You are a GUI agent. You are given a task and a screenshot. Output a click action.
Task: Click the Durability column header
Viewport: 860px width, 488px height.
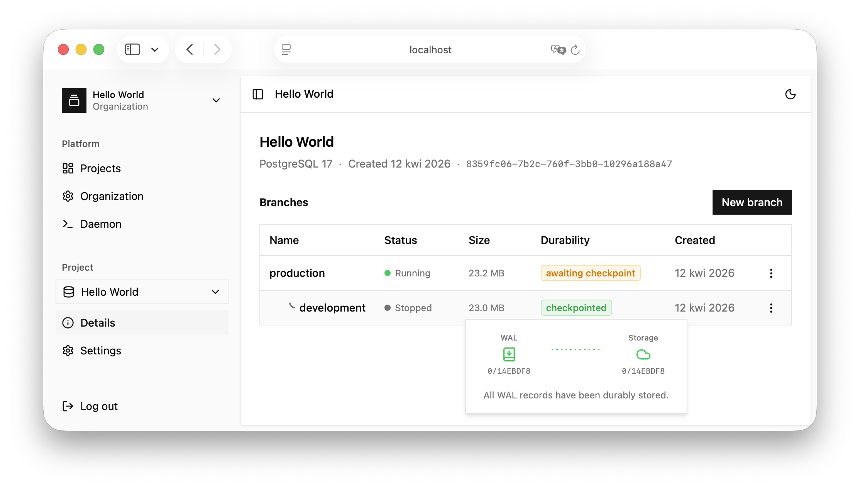tap(565, 240)
